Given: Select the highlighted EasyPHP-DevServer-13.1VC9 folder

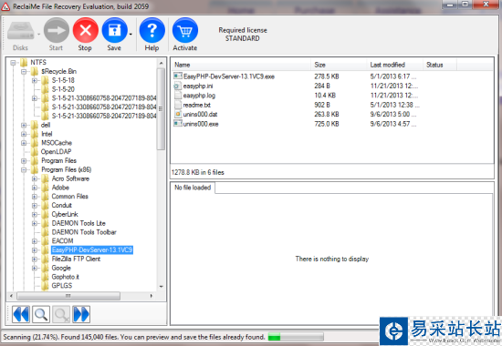Looking at the screenshot, I should click(x=92, y=249).
